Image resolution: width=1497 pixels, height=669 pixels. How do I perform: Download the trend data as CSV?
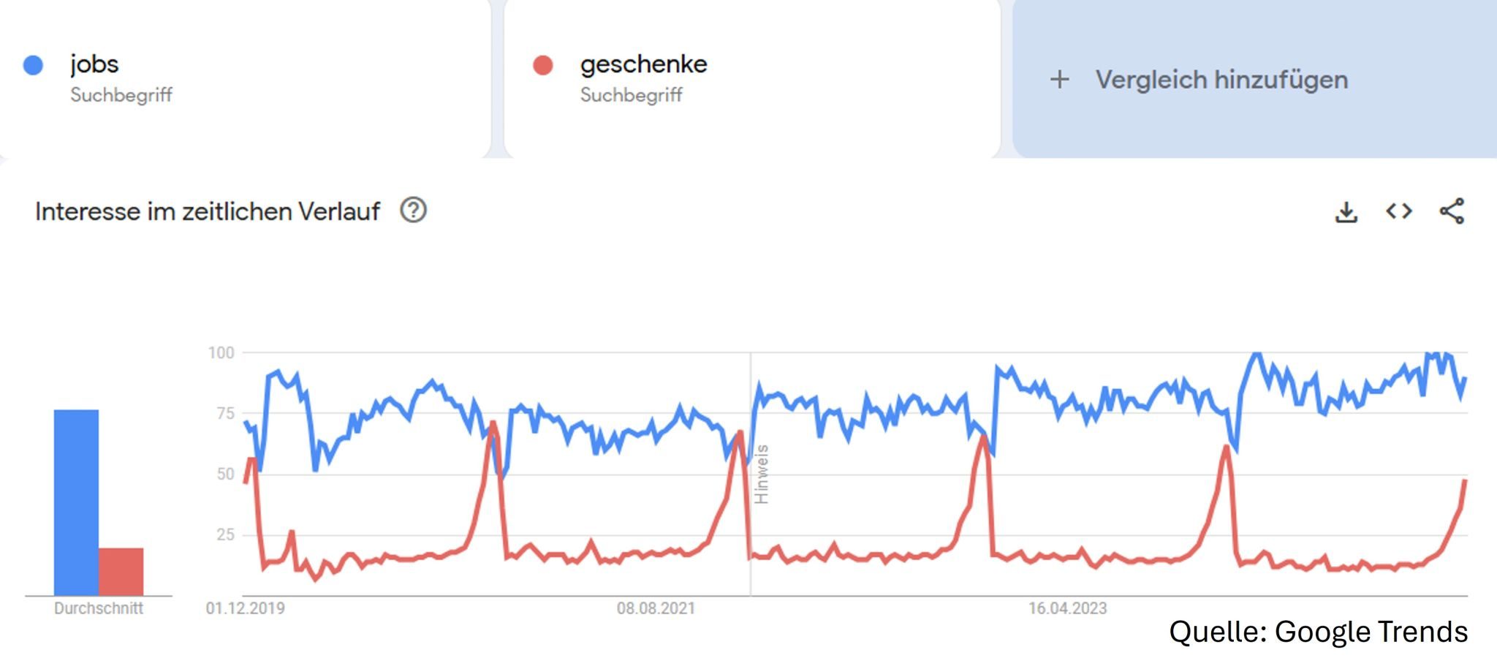tap(1346, 212)
